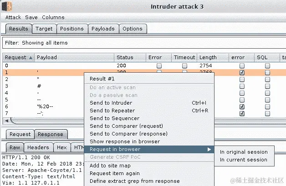Image resolution: width=286 pixels, height=186 pixels.
Task: Open the Headers response view tab
Action: [x=38, y=147]
